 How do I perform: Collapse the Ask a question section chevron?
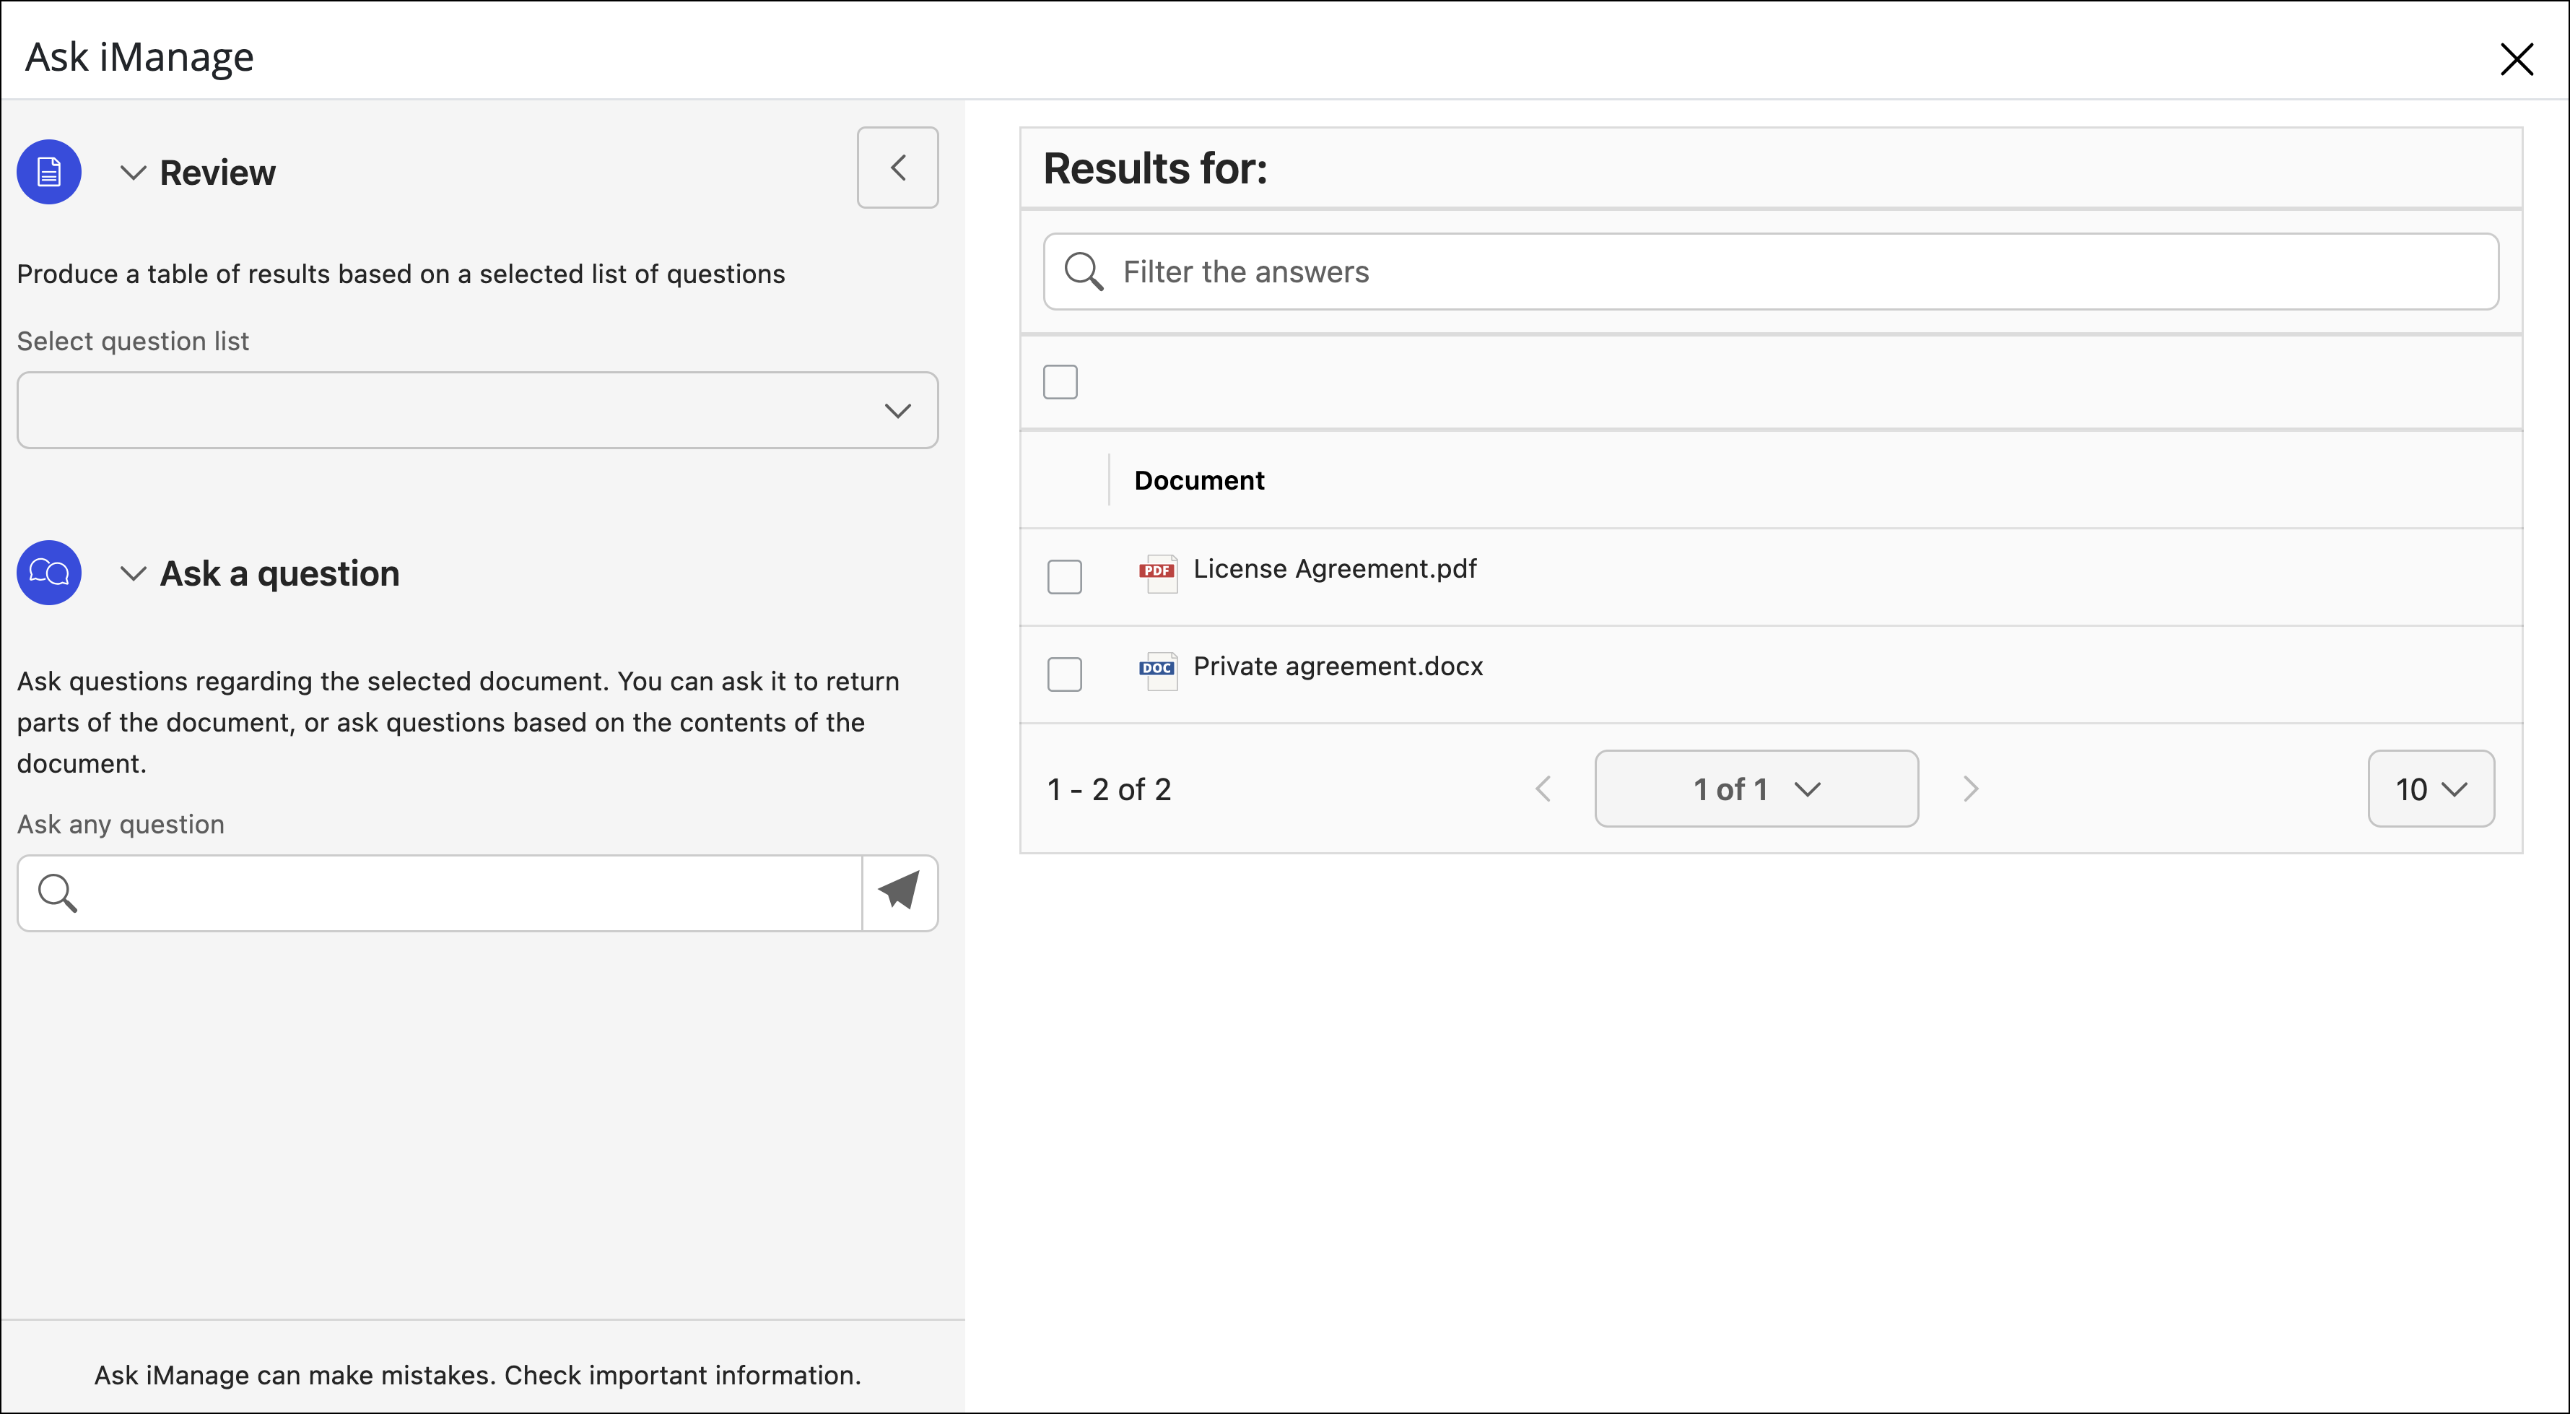133,574
